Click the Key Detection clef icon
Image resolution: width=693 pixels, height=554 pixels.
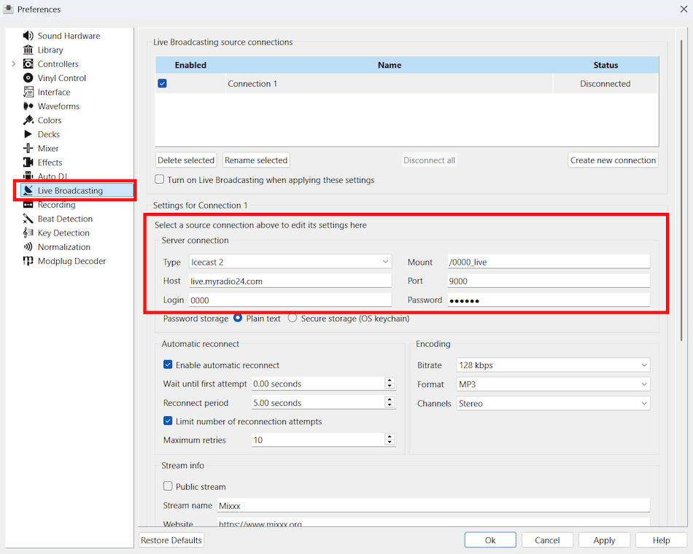pyautogui.click(x=28, y=233)
